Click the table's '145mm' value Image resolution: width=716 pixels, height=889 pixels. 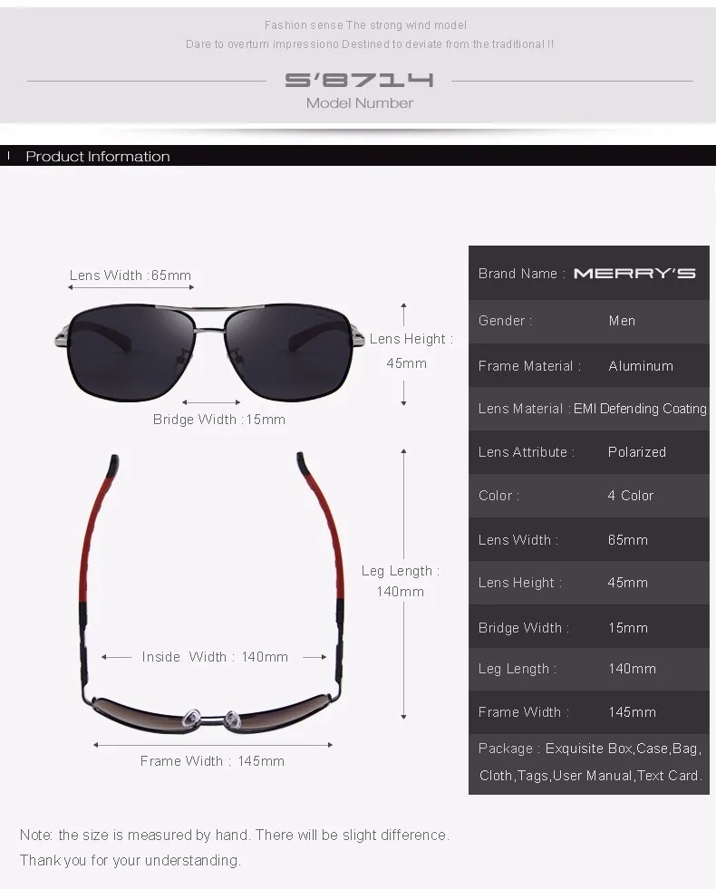[x=632, y=712]
